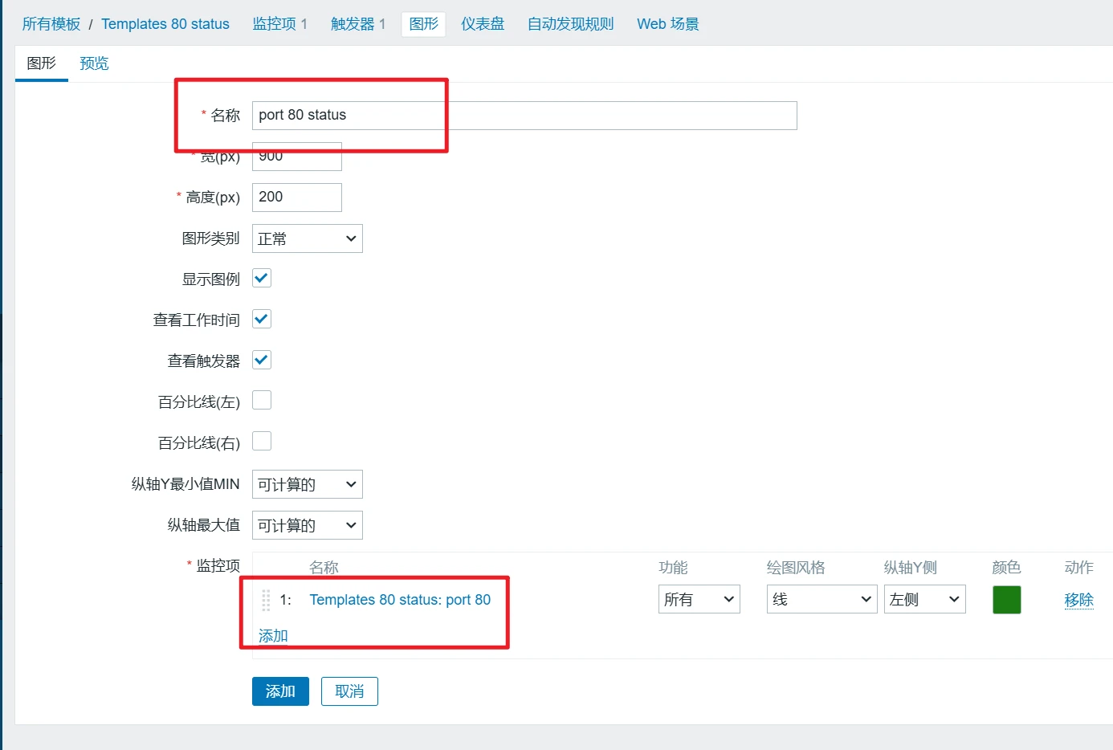Expand the 纵轴Y最小值MIN dropdown
Viewport: 1113px width, 750px height.
coord(307,484)
